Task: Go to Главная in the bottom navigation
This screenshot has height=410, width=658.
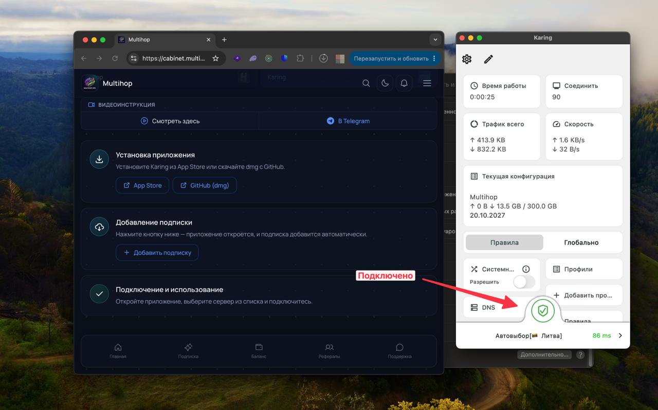Action: 118,351
